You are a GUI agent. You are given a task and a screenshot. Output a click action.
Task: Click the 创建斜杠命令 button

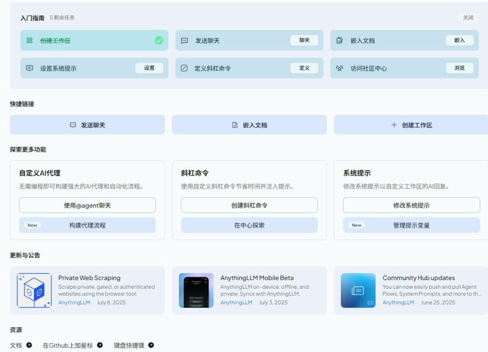click(249, 205)
